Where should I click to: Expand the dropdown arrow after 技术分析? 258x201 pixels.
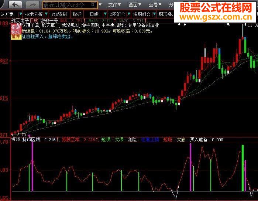click(x=47, y=14)
